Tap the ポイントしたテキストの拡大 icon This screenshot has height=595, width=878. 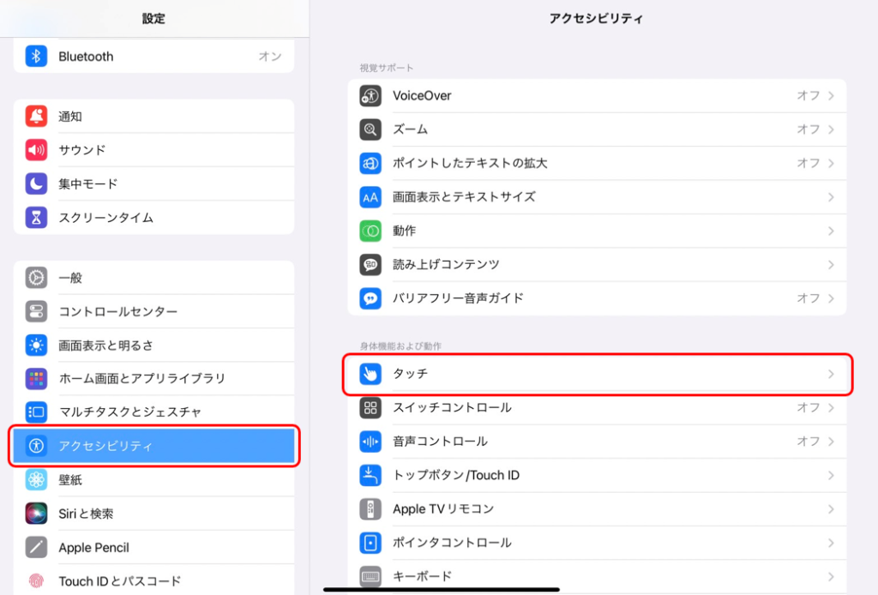click(370, 164)
